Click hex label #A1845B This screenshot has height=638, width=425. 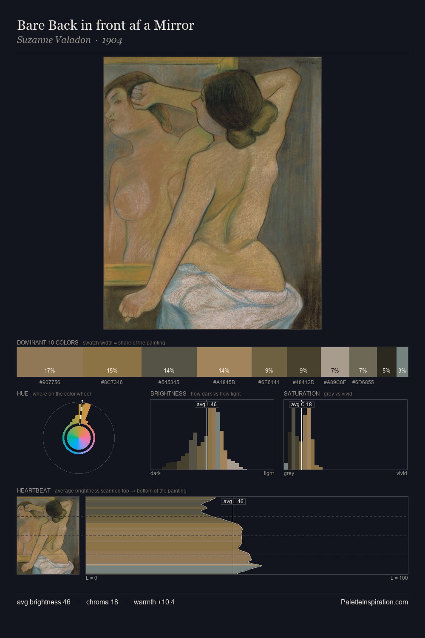[x=224, y=382]
